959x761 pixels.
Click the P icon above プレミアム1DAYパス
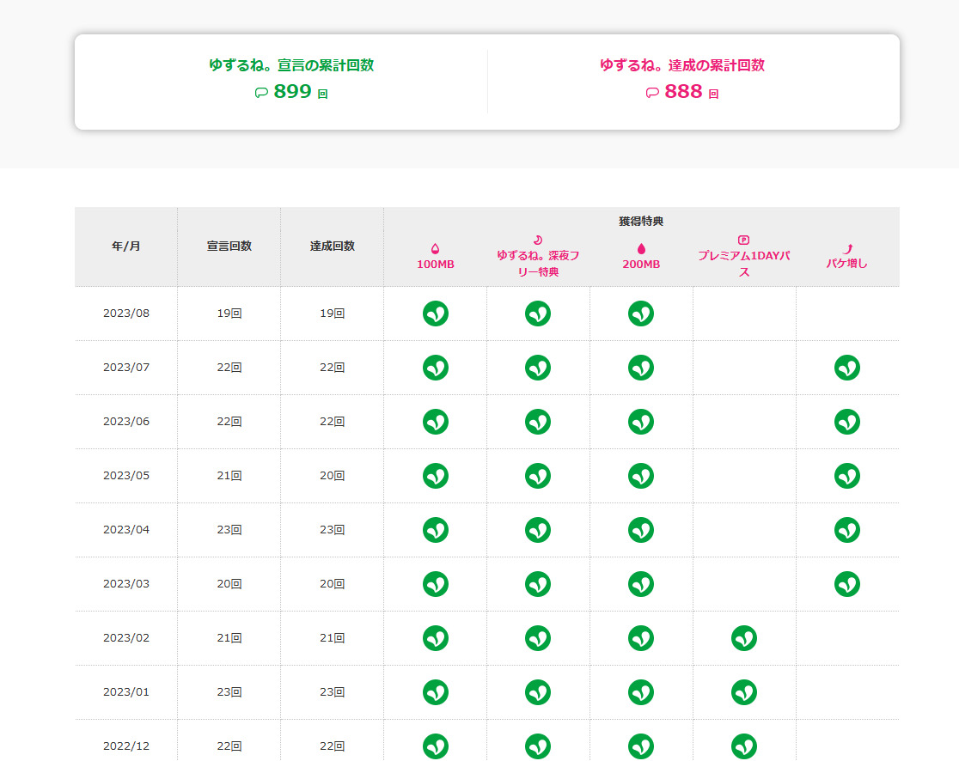[744, 240]
